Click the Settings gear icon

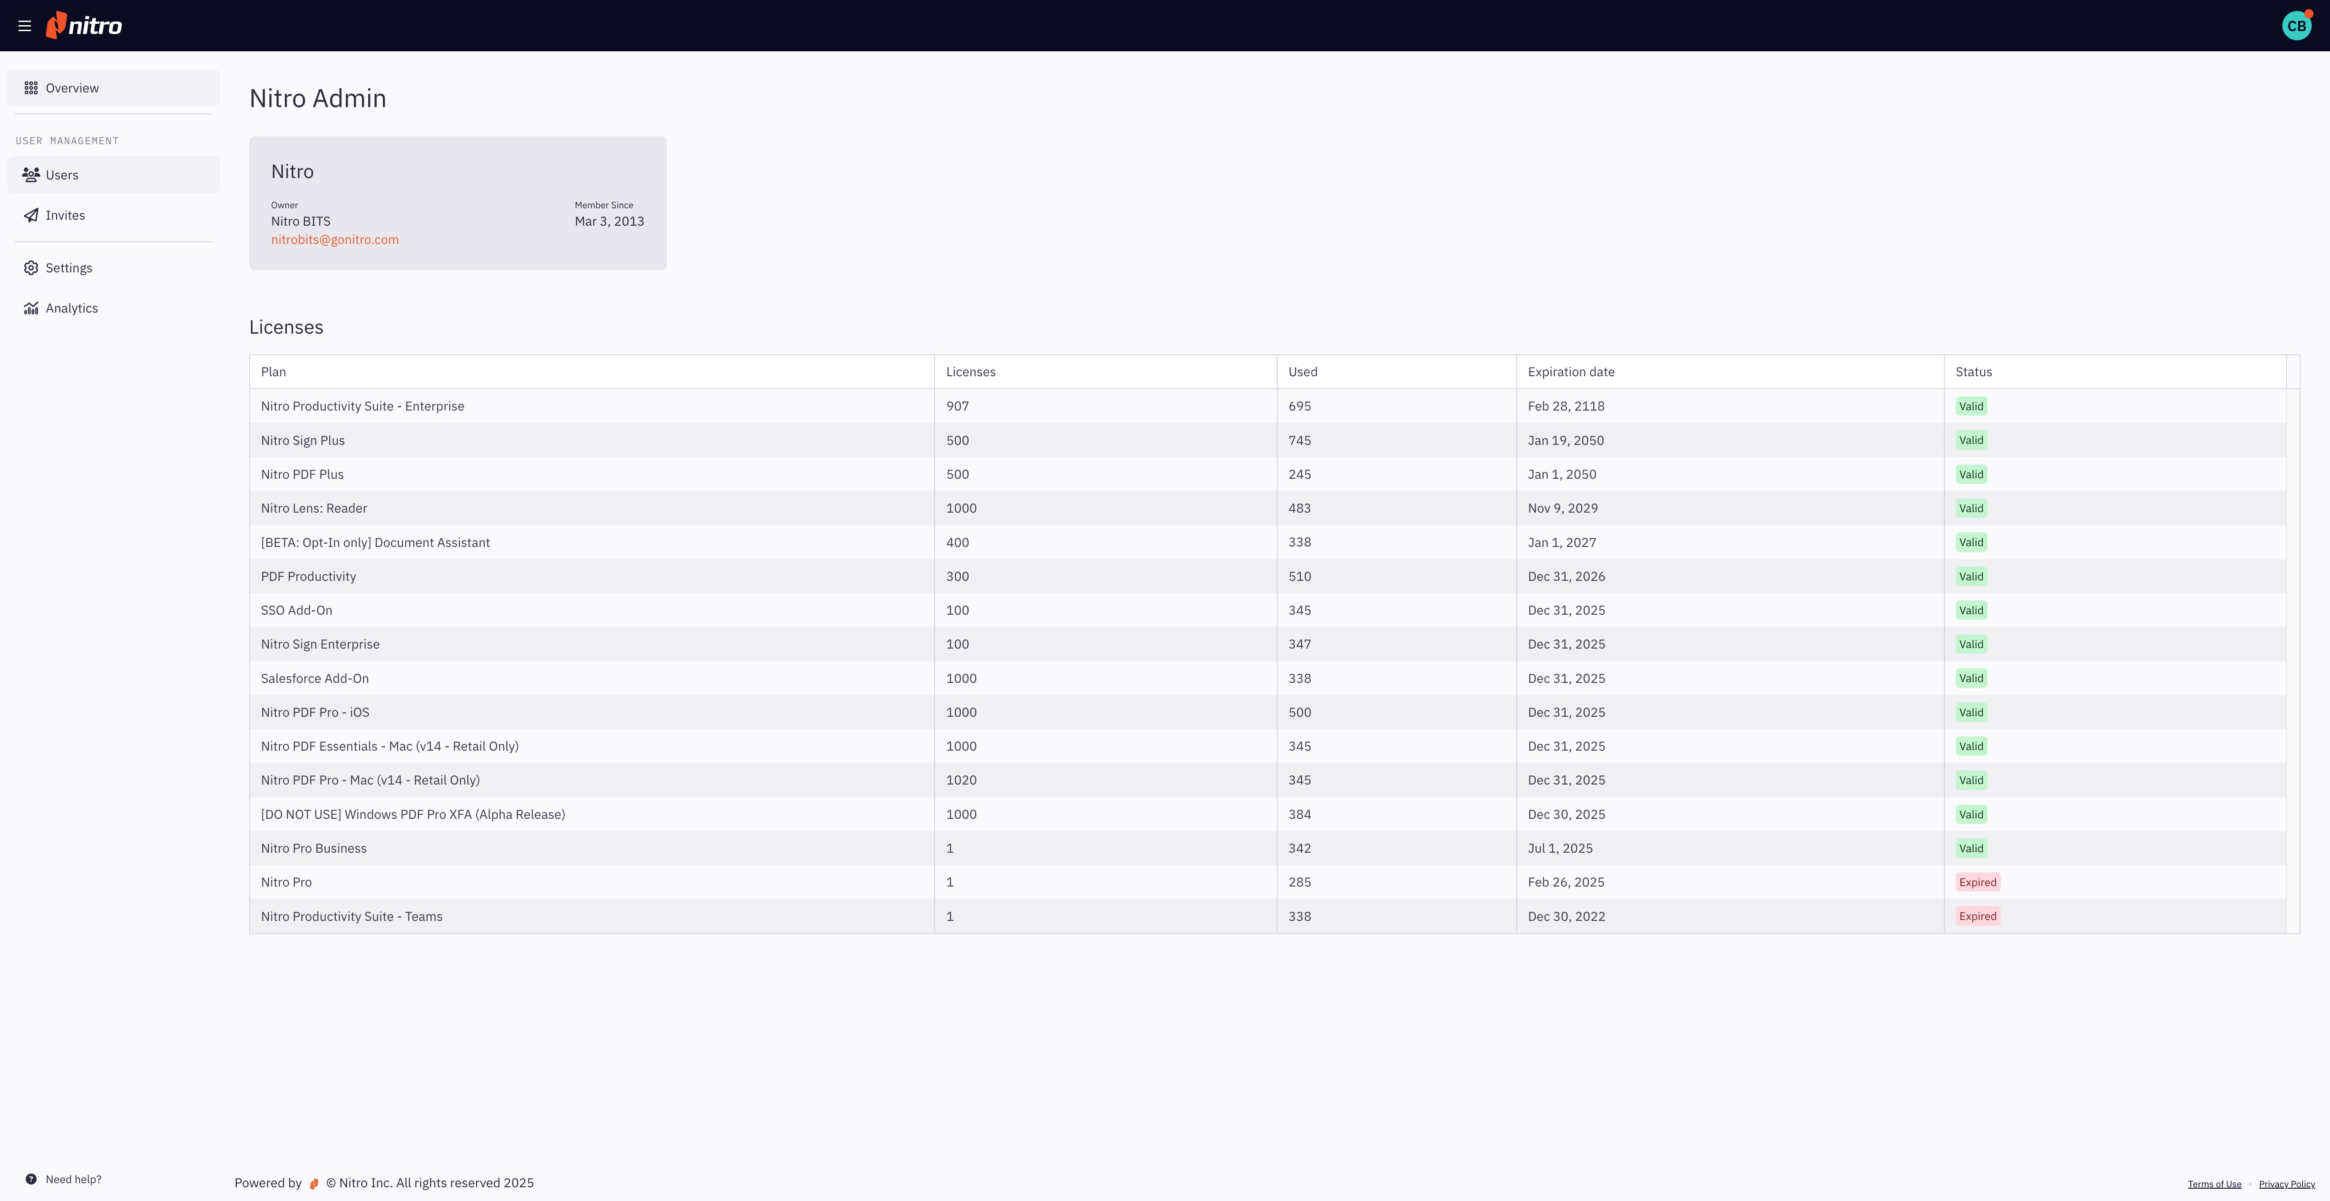click(31, 267)
